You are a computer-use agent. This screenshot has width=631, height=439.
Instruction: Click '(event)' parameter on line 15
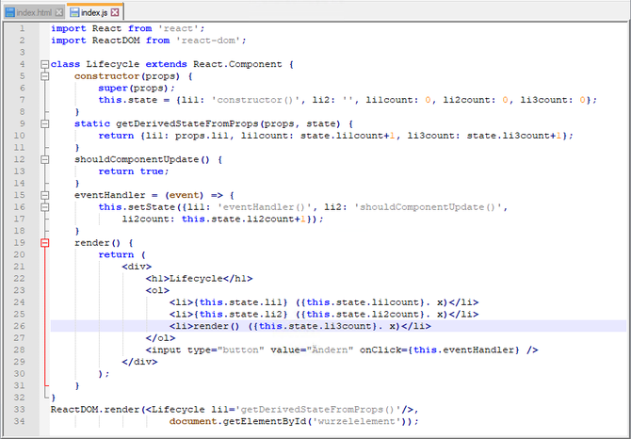point(185,195)
